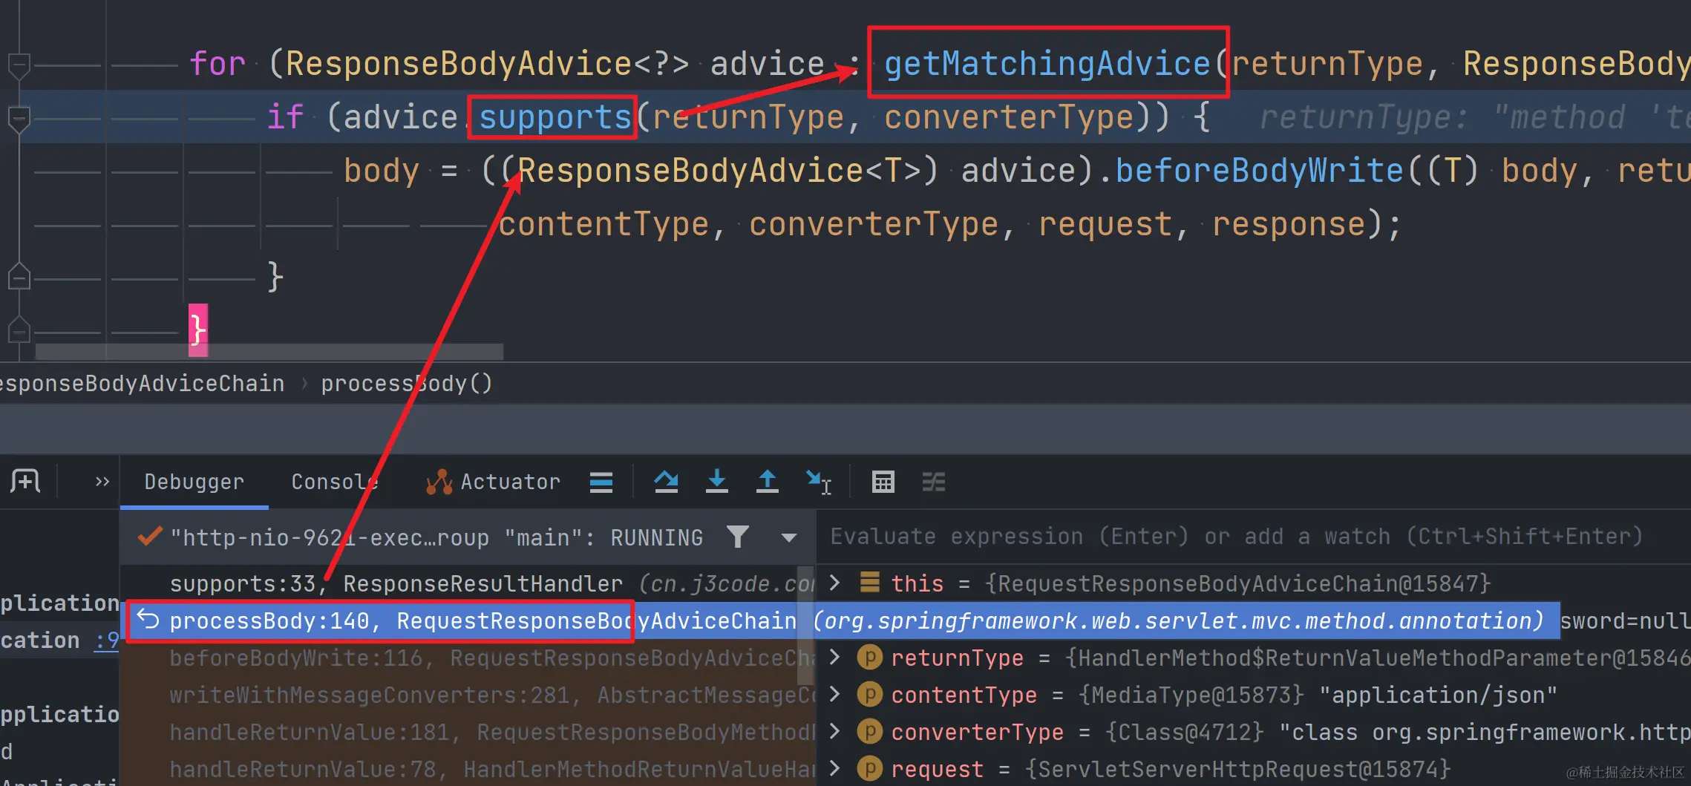
Task: Click parameter icon of contentType variable
Action: [869, 695]
